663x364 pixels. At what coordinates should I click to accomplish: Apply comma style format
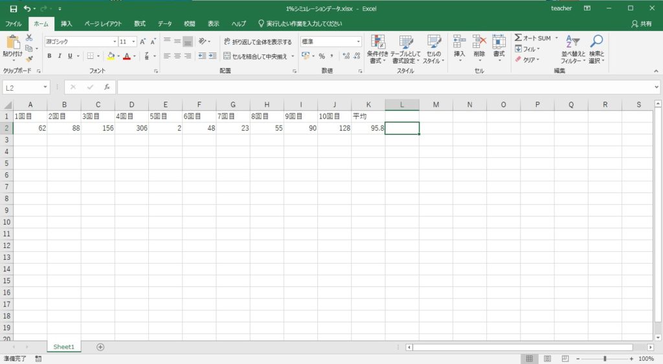click(332, 56)
